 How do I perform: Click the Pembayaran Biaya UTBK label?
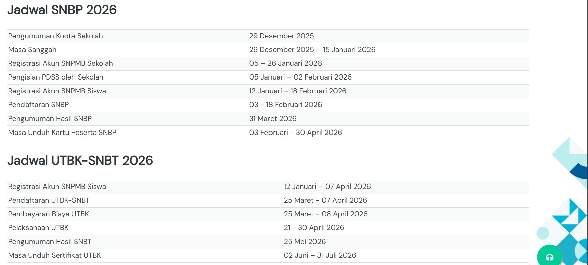click(49, 214)
